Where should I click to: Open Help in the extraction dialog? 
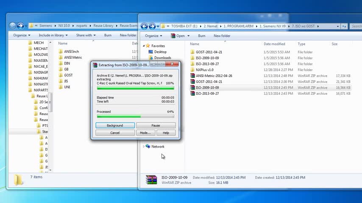point(166,133)
